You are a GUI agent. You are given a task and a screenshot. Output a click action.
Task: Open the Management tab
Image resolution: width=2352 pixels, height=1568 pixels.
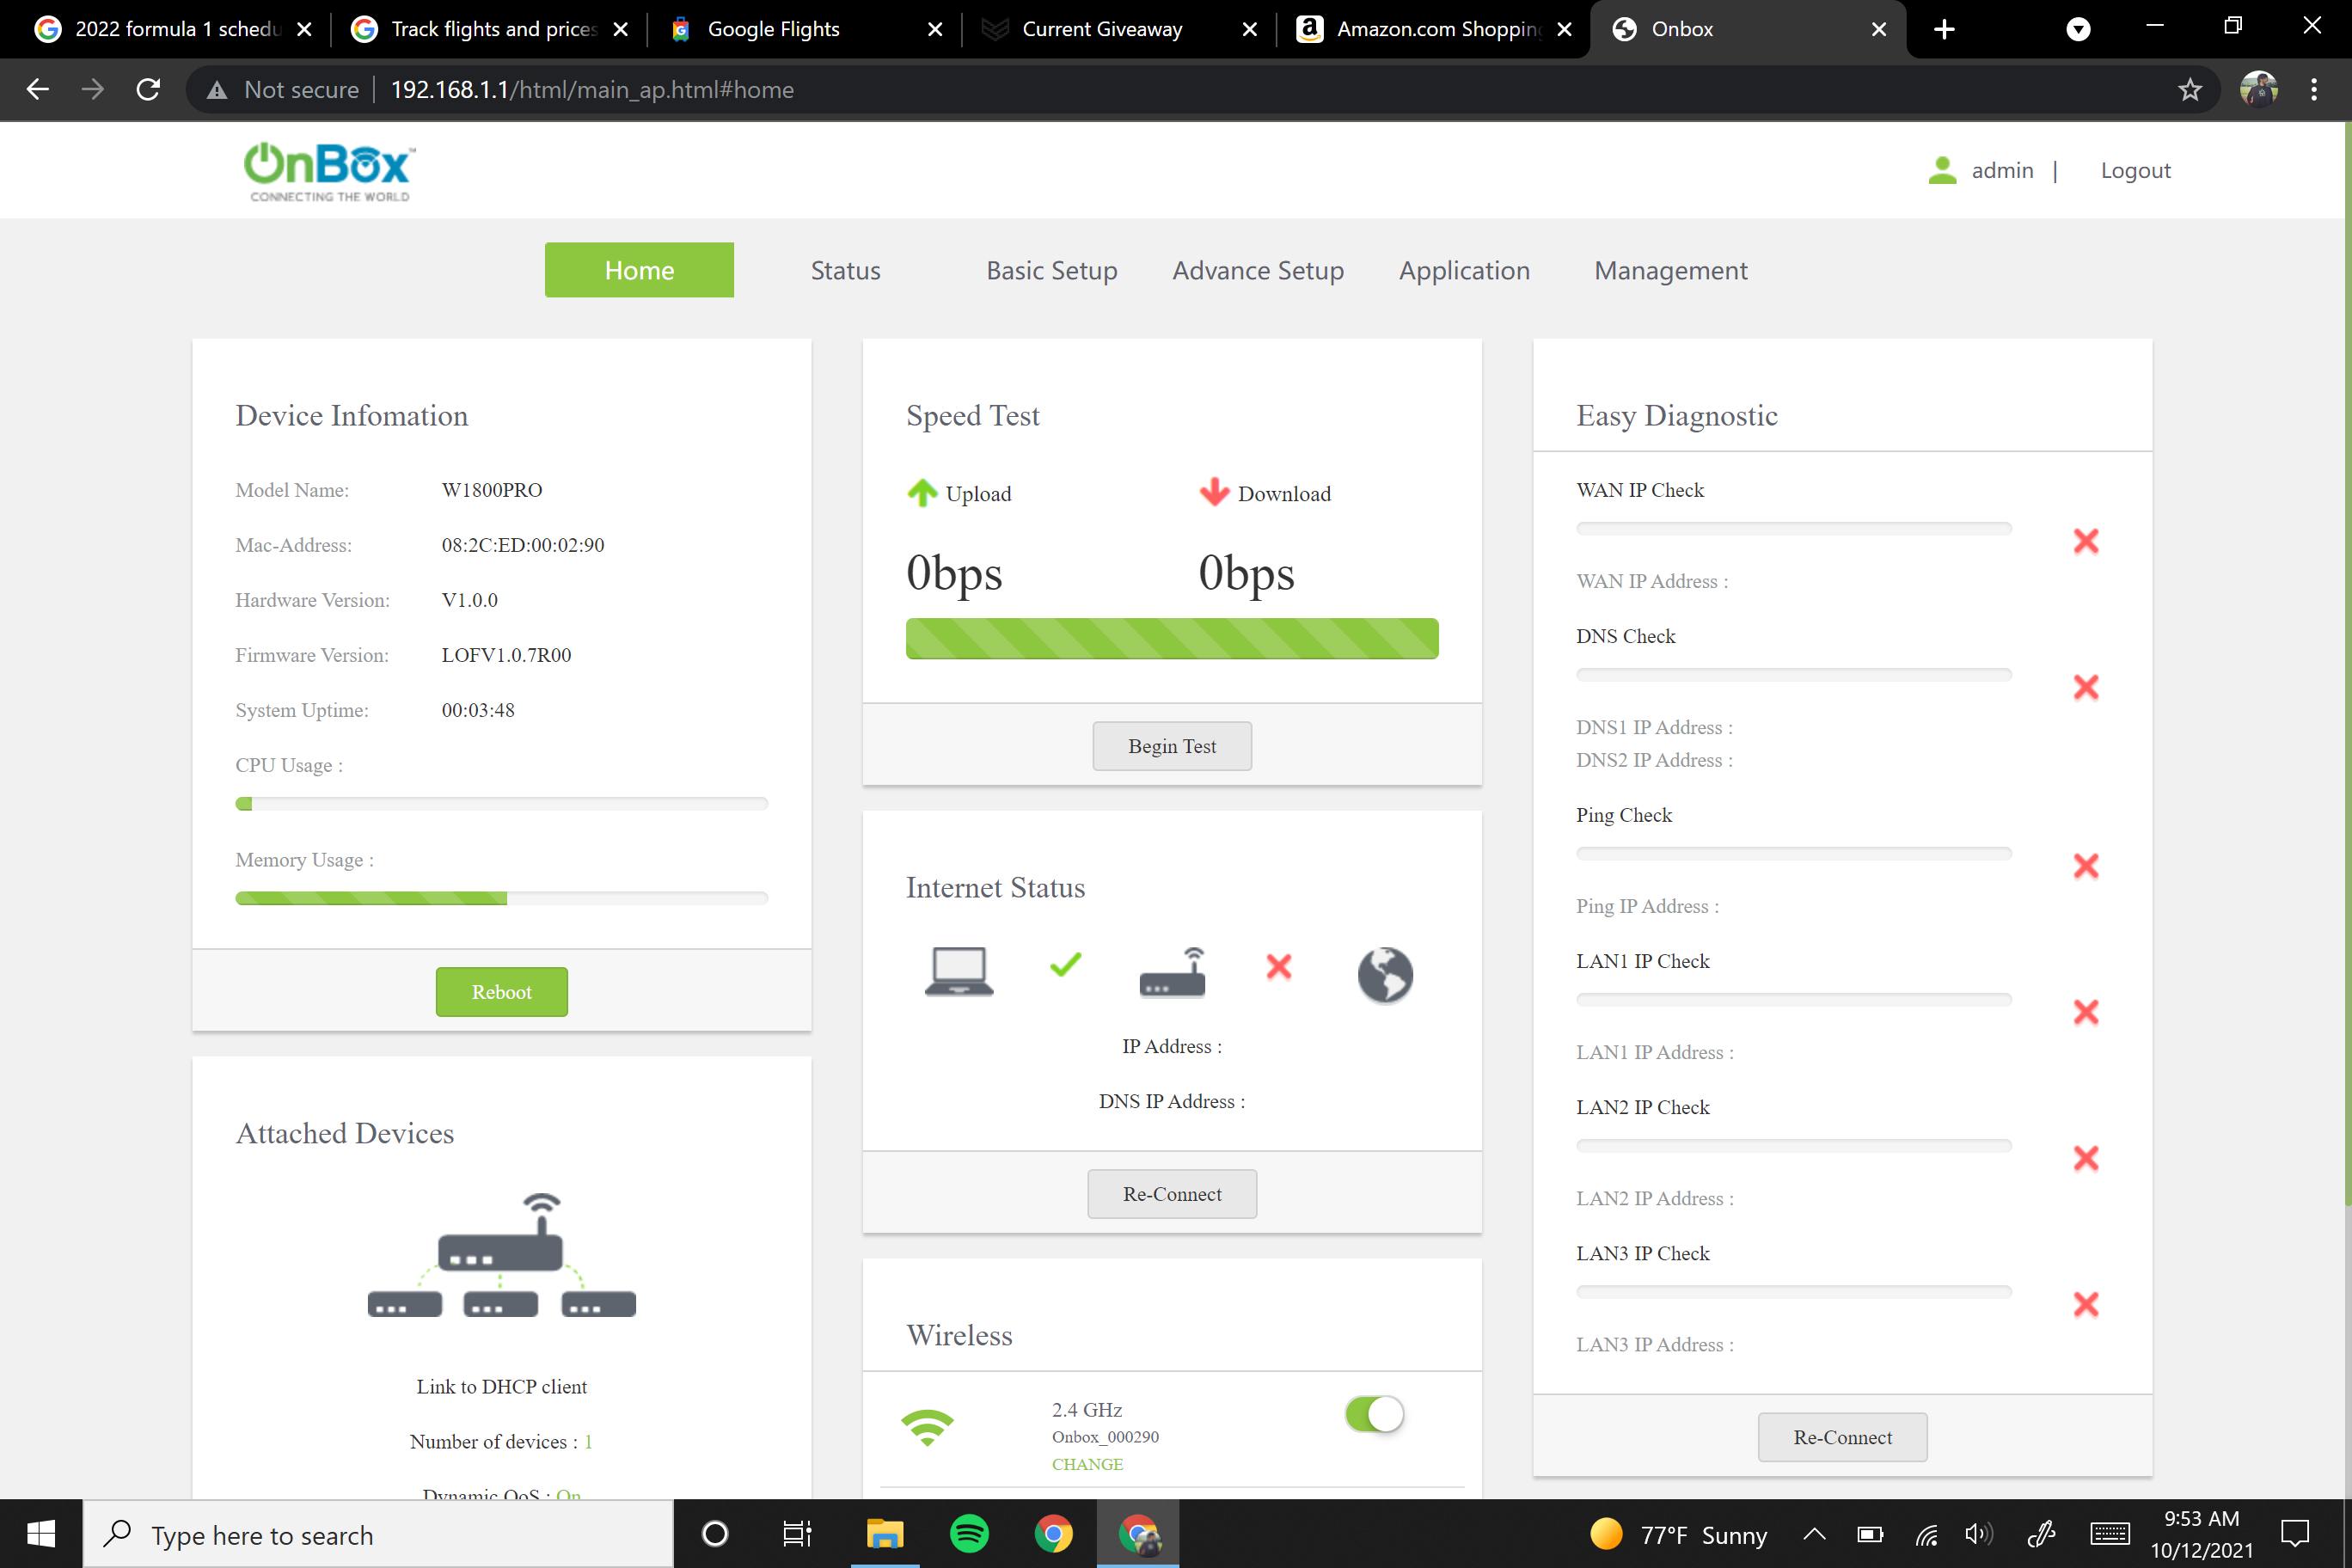(x=1670, y=270)
